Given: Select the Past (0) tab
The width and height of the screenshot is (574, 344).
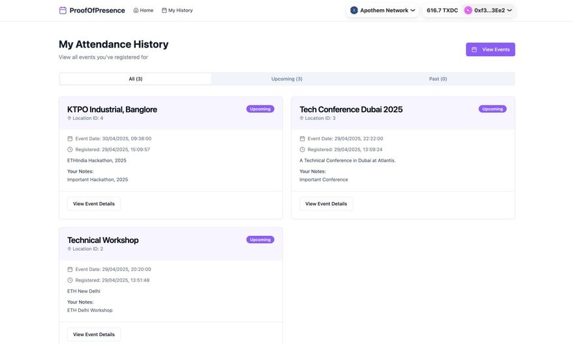Looking at the screenshot, I should click(x=438, y=79).
